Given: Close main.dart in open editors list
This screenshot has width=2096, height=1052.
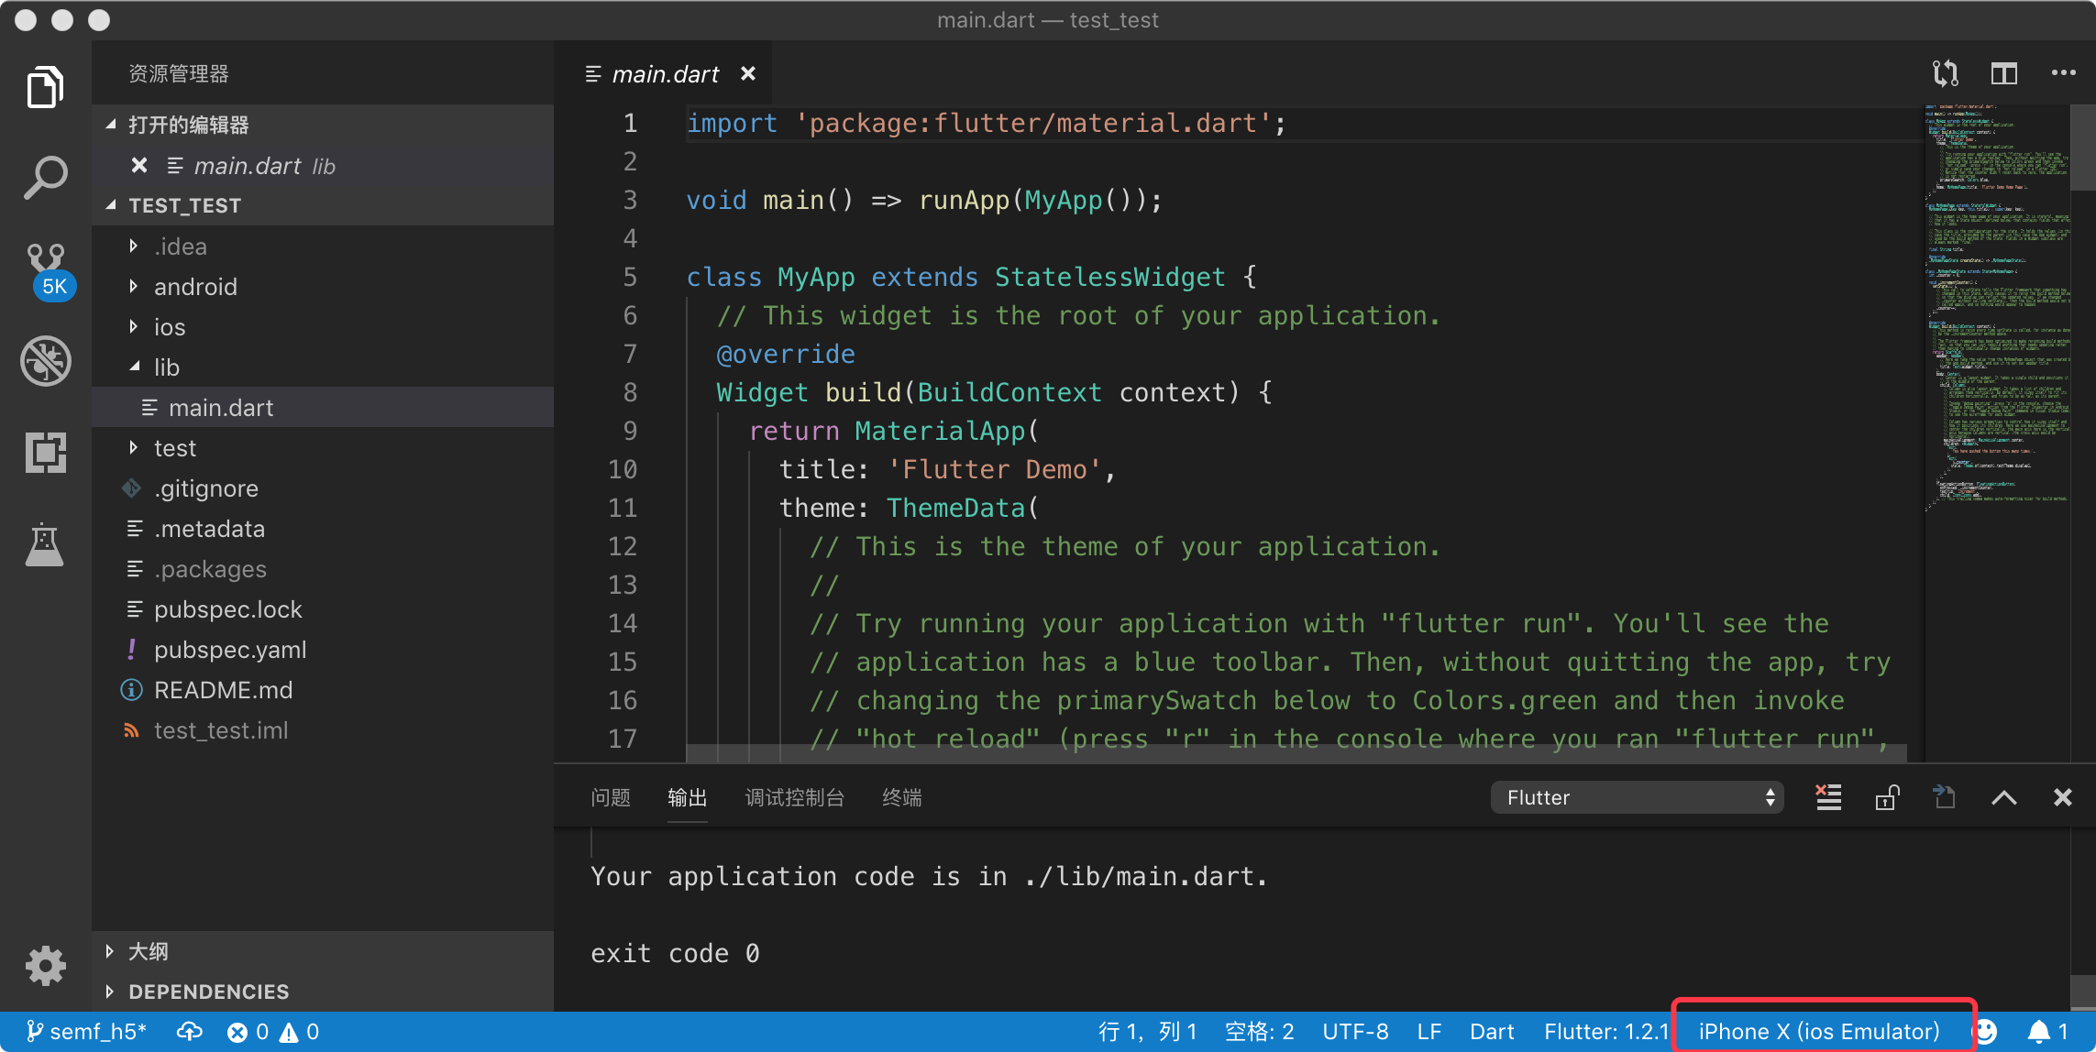Looking at the screenshot, I should click(139, 165).
